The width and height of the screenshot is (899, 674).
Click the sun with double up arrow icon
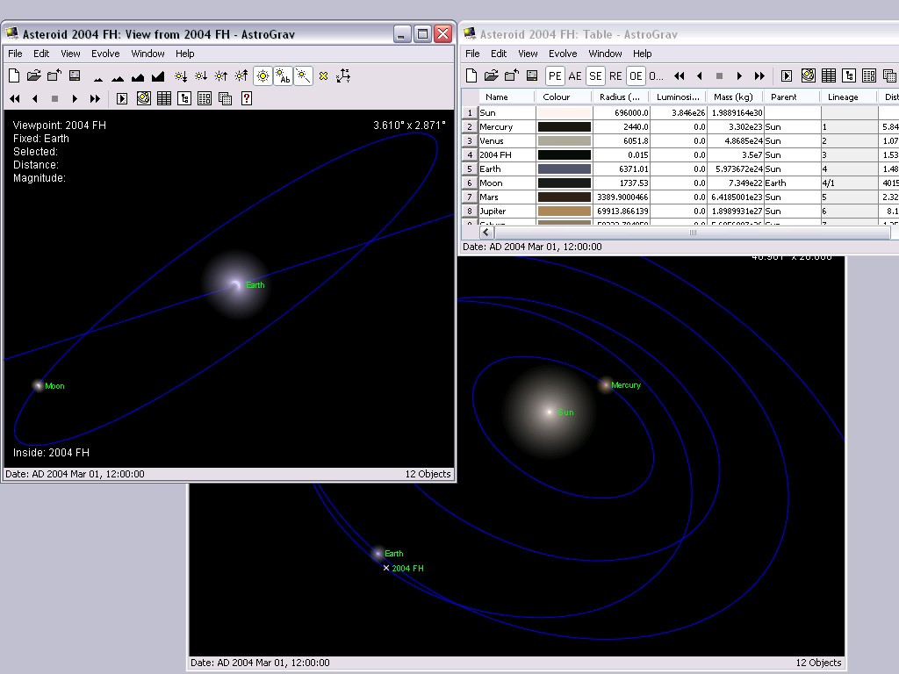pos(241,75)
